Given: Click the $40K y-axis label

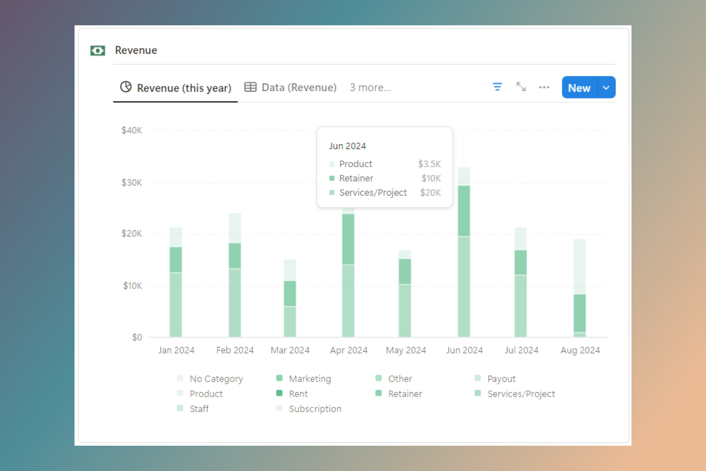Looking at the screenshot, I should (132, 130).
